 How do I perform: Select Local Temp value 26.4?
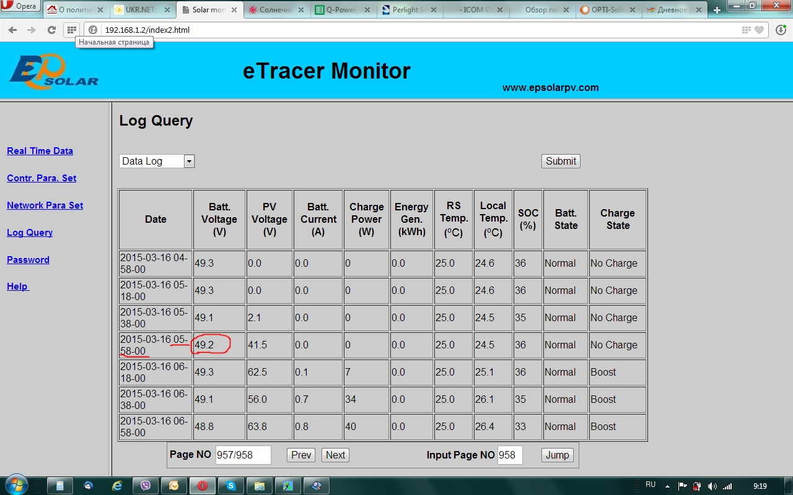[x=484, y=426]
